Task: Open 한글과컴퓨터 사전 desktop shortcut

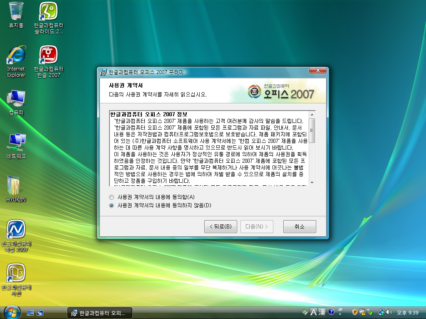Action: (x=16, y=280)
